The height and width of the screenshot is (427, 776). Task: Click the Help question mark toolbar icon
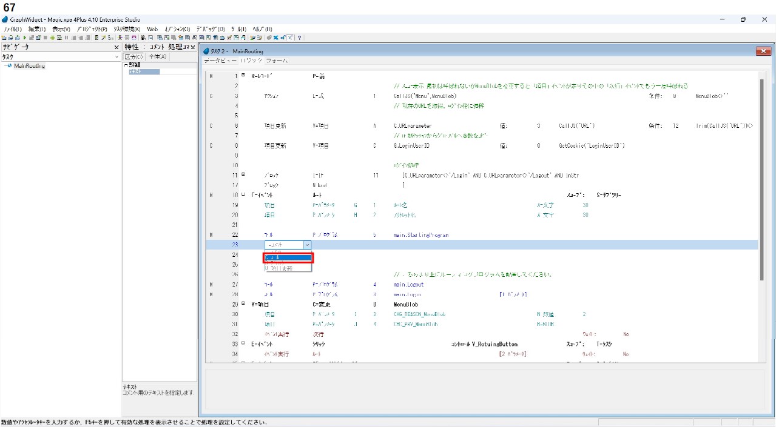coord(300,38)
